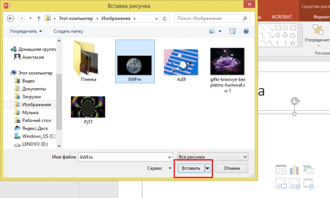The image size is (330, 198).
Task: Insert a table via placeholder icon
Action: pos(281,170)
